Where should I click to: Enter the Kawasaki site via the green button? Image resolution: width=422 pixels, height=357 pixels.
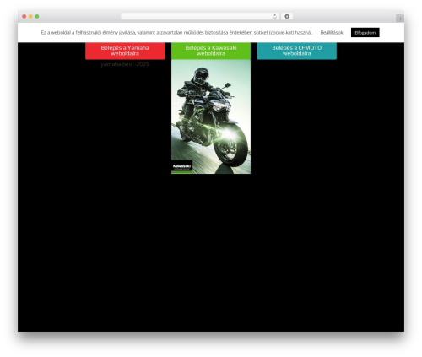tap(211, 51)
